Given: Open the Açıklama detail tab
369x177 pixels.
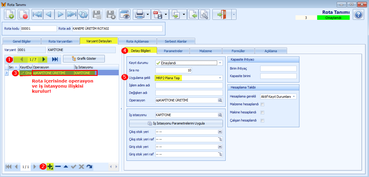Looking at the screenshot, I should click(x=271, y=51).
